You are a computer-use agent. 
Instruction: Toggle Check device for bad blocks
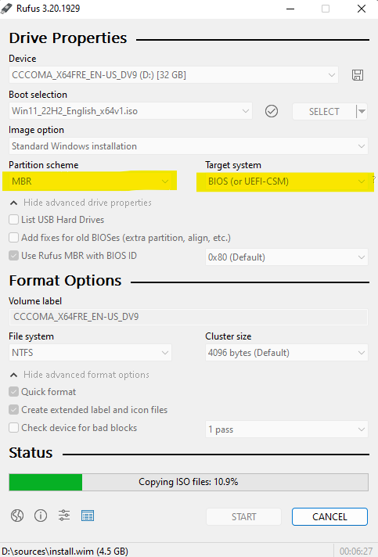13,428
